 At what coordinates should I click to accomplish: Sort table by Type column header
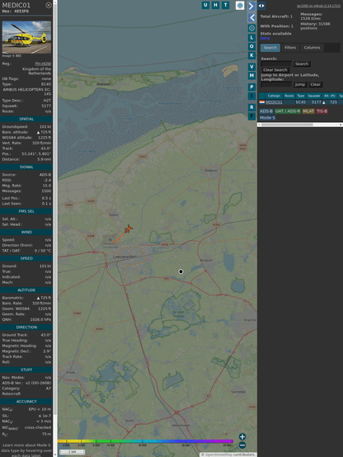point(300,96)
